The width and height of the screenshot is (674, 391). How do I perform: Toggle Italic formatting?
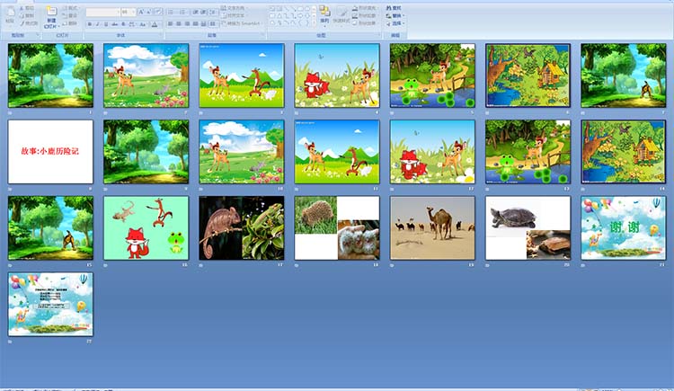pos(98,24)
